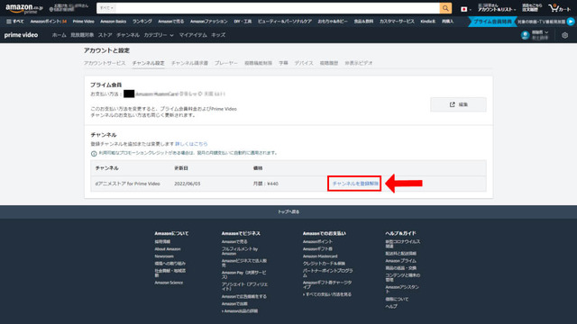Expand the カテゴリー dropdown

(x=159, y=35)
